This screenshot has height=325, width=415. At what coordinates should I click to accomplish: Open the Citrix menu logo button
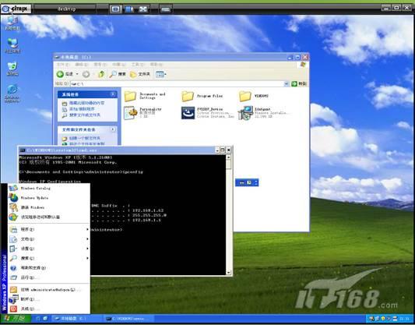pyautogui.click(x=16, y=9)
